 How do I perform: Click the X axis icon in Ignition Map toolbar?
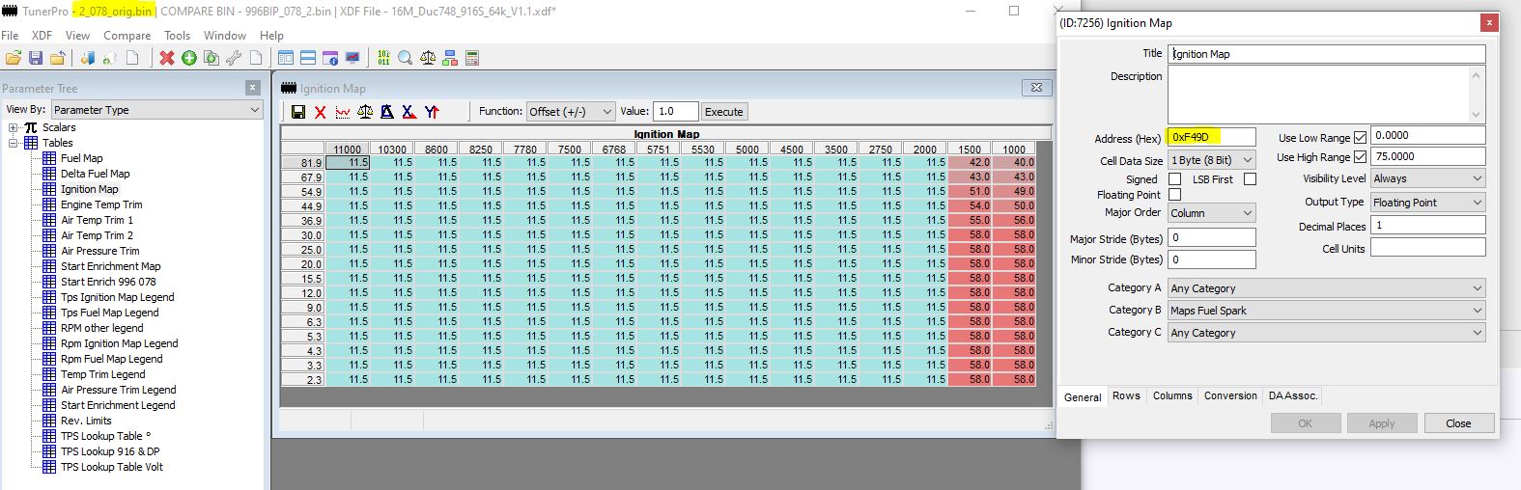pyautogui.click(x=409, y=112)
